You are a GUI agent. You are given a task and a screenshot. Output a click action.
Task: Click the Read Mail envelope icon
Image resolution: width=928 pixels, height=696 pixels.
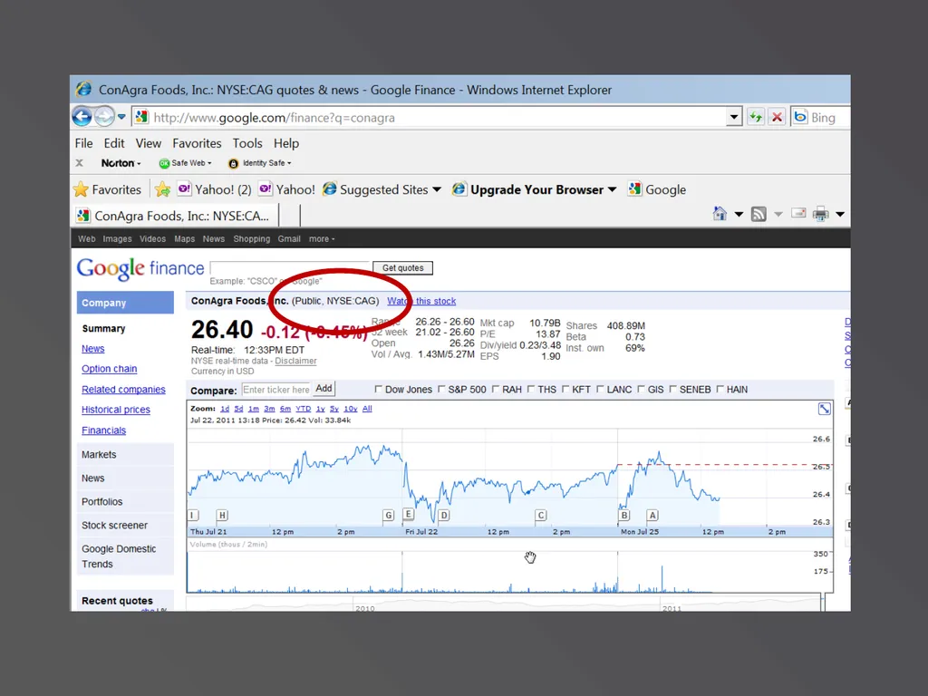click(798, 213)
